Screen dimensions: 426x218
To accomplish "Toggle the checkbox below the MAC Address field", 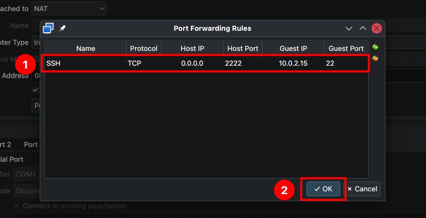I will pos(35,89).
